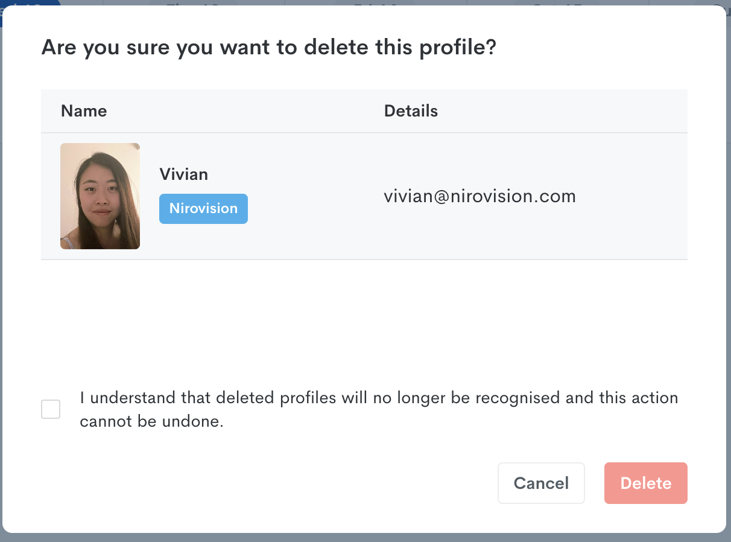Click the empty area right of the email address
The height and width of the screenshot is (542, 731).
click(632, 196)
